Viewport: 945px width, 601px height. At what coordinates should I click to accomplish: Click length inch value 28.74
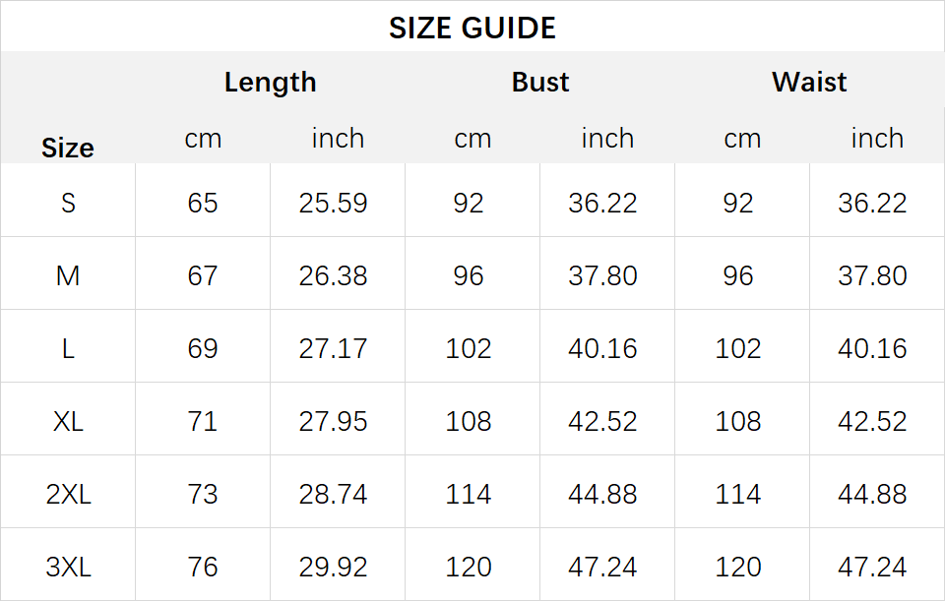[x=334, y=495]
